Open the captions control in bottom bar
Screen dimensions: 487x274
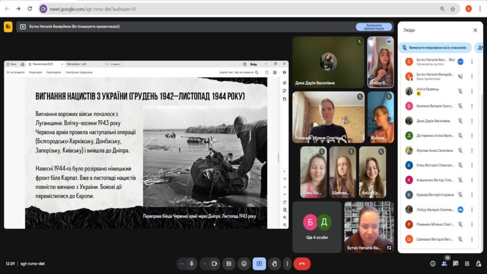click(x=229, y=264)
